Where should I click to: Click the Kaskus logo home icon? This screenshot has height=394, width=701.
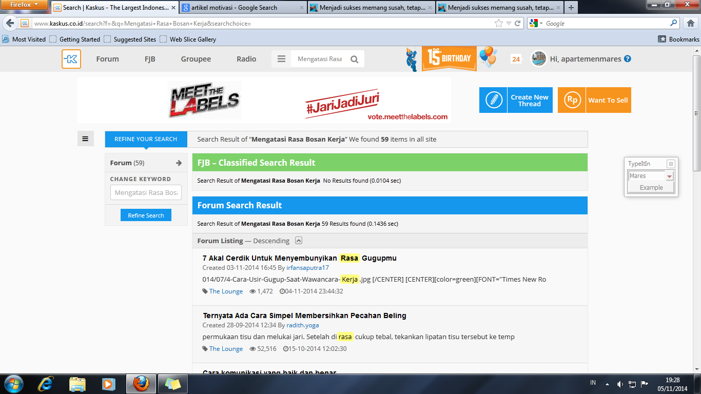[x=71, y=59]
